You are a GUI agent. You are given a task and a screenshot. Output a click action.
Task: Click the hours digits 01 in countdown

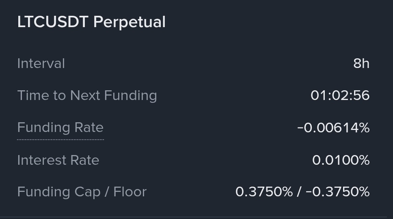point(318,96)
